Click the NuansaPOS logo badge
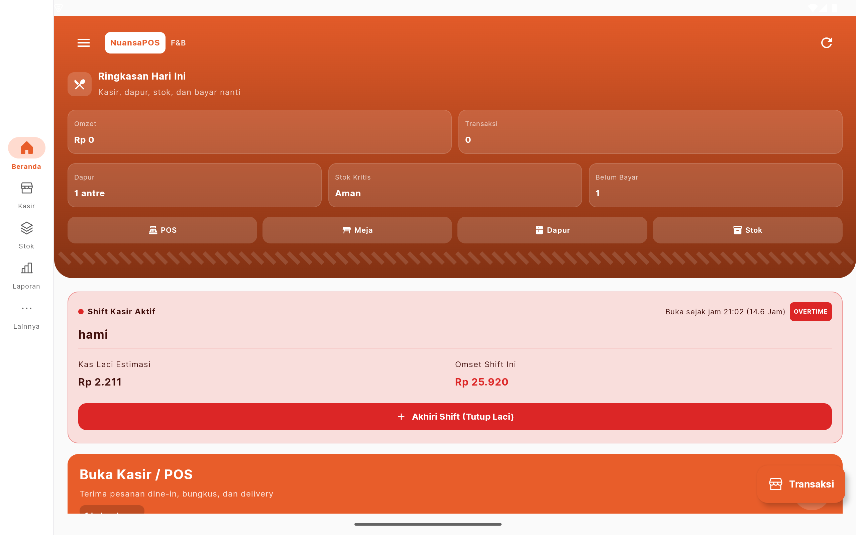The image size is (856, 535). [135, 43]
